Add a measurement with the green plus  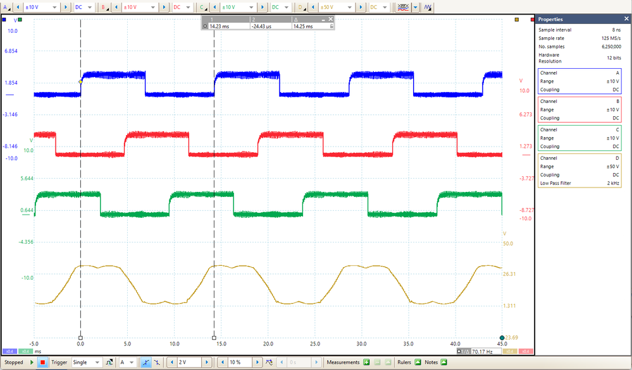click(x=366, y=362)
